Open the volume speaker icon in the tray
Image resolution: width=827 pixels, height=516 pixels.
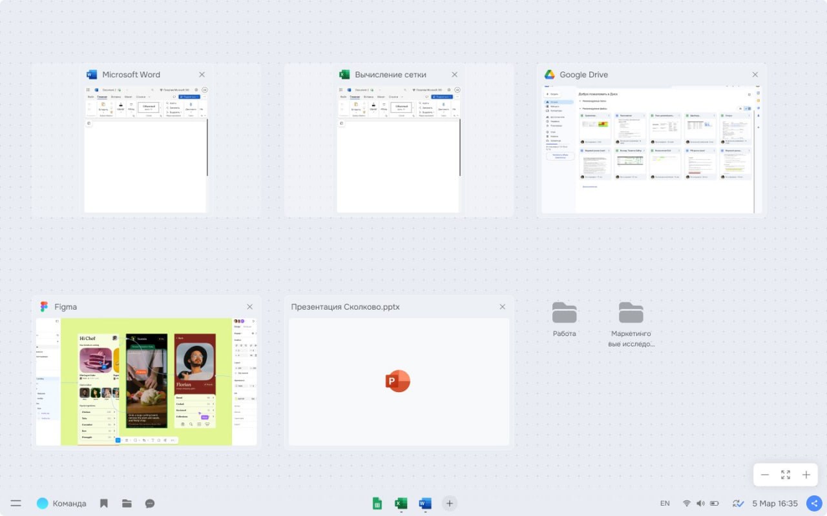700,503
